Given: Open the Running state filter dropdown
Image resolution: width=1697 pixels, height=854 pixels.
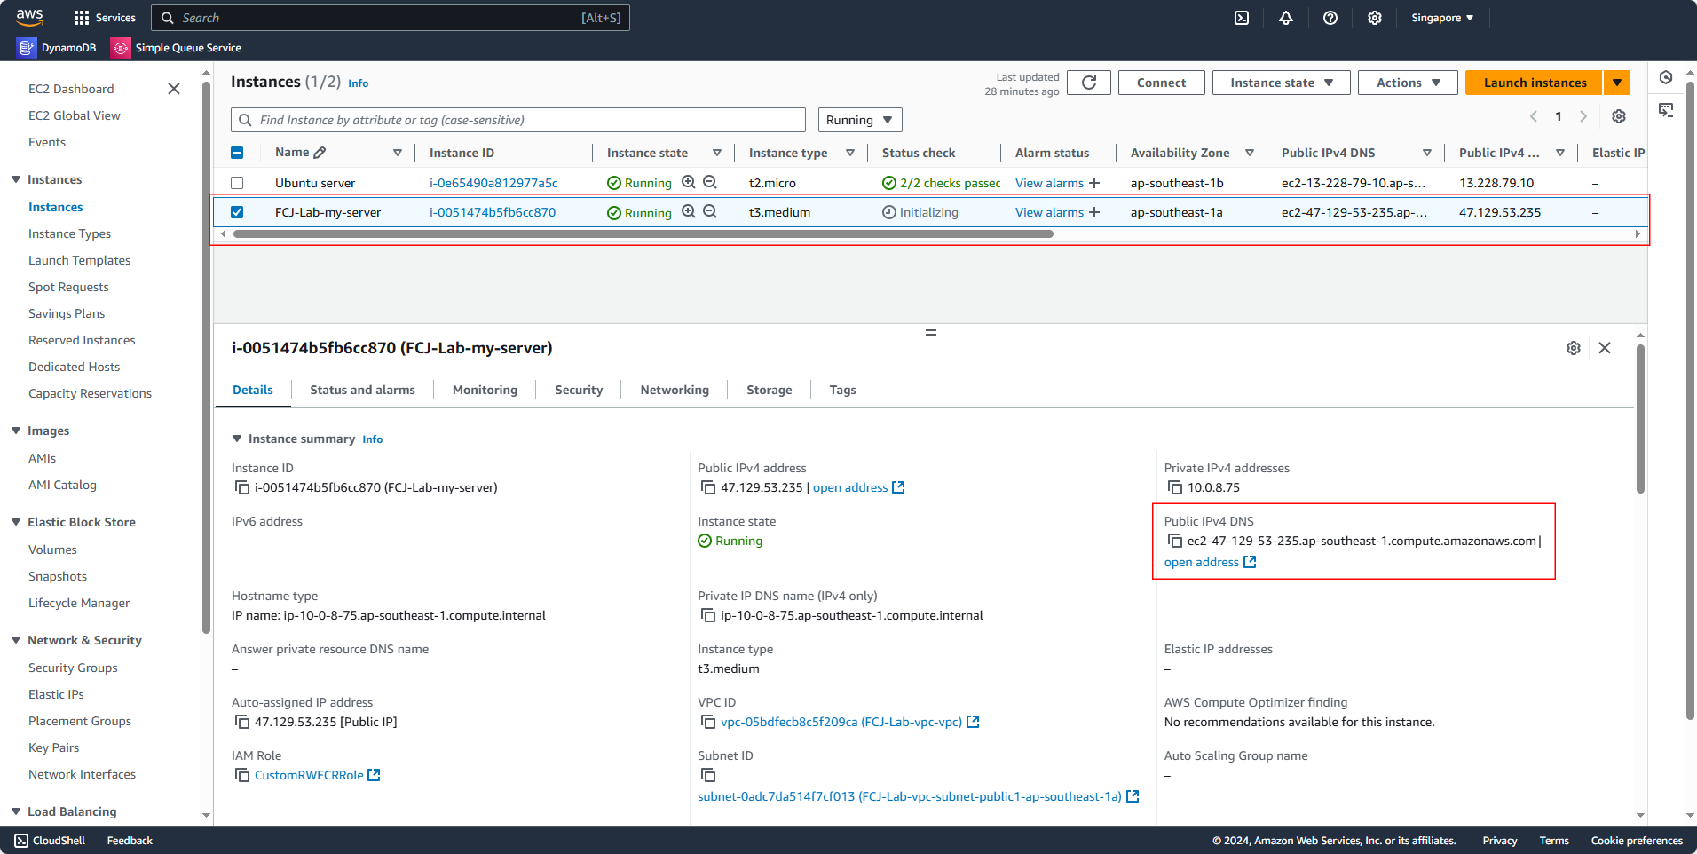Looking at the screenshot, I should (x=859, y=120).
